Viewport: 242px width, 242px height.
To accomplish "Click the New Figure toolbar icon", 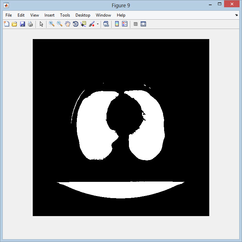I will point(7,24).
